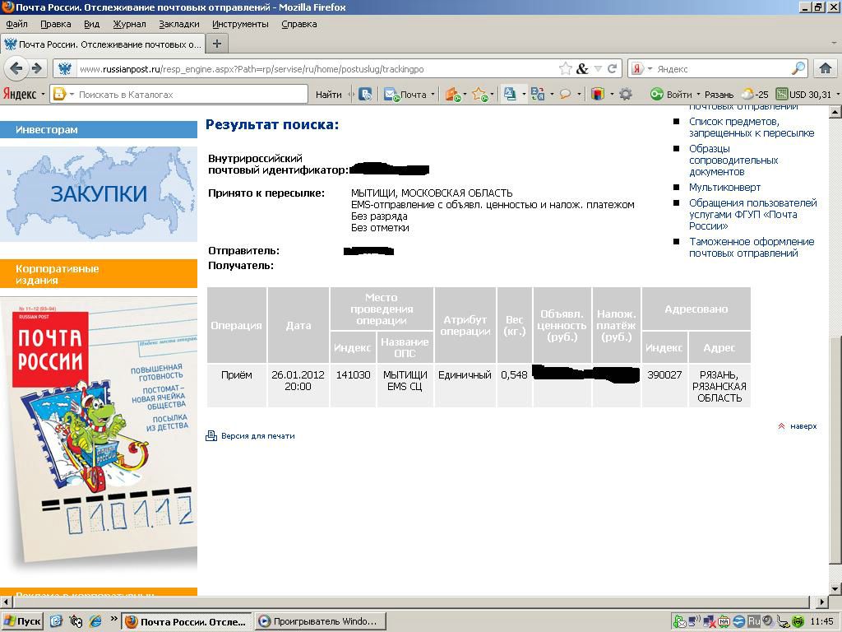Click the Yandex Почта mail icon
842x632 pixels.
click(392, 95)
